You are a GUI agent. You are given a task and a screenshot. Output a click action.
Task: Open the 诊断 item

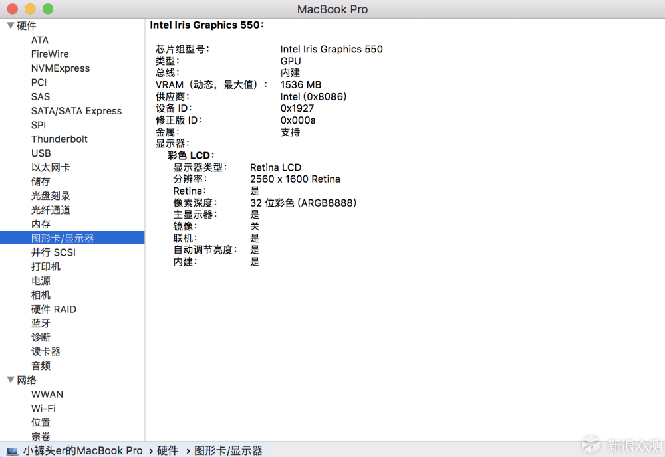click(41, 337)
